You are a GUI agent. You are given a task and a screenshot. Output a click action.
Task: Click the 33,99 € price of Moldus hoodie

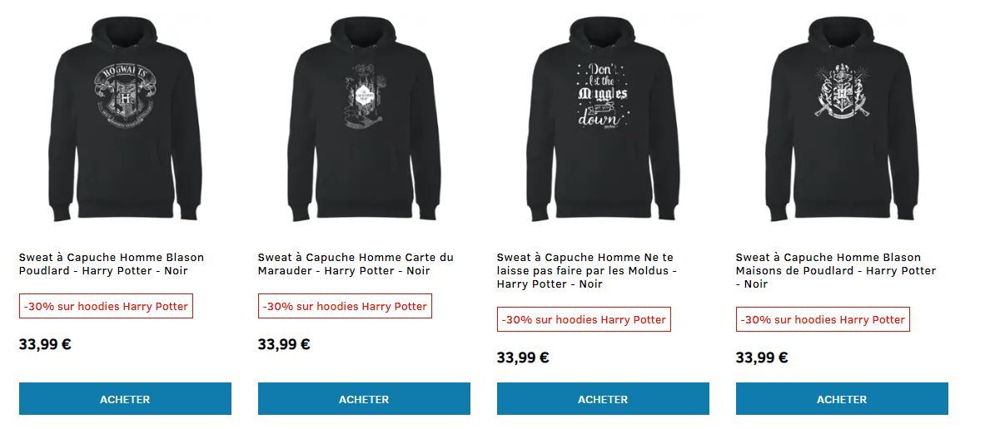tap(523, 357)
